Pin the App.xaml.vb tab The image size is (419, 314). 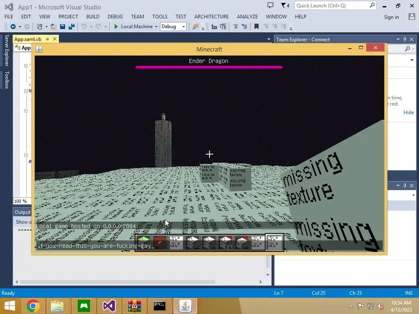(47, 39)
